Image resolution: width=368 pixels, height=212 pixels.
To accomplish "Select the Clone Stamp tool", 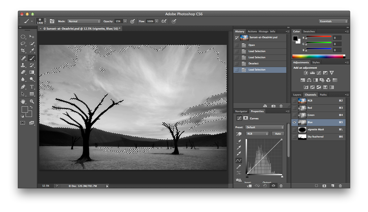I will click(23, 65).
